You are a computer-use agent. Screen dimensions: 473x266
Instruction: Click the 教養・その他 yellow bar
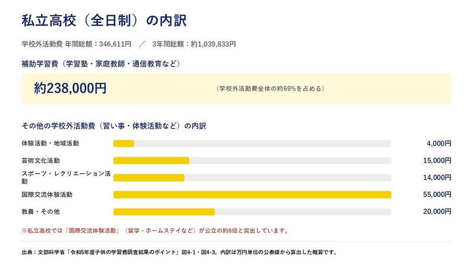(x=164, y=212)
